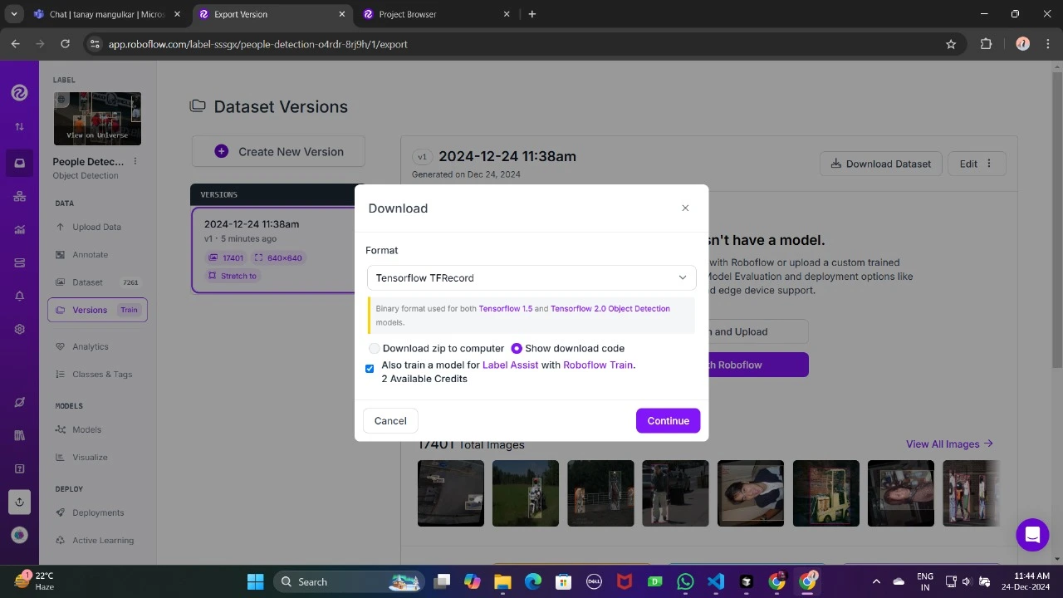Viewport: 1063px width, 598px height.
Task: Click the Roboflow logo in the purple rail
Action: coord(19,92)
